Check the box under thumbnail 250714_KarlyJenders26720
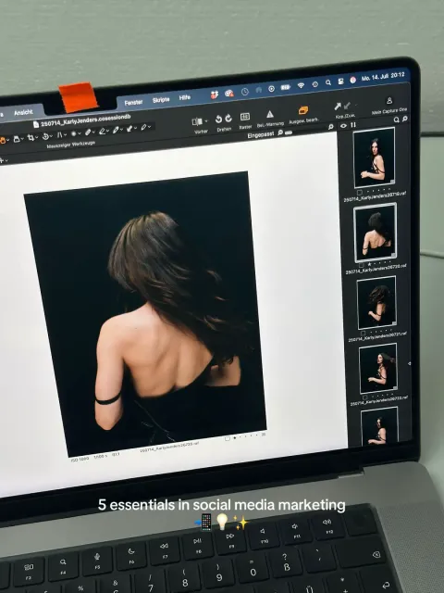Viewport: 444px width, 593px height. click(x=362, y=265)
